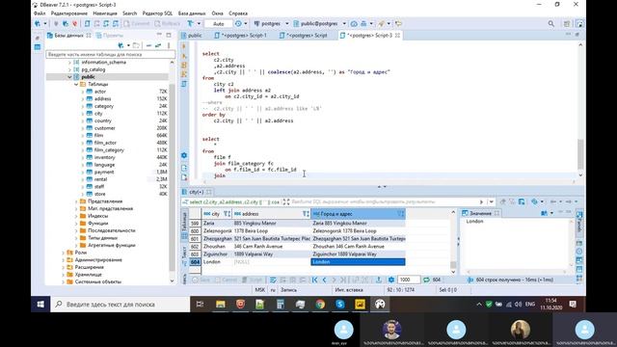The image size is (617, 347).
Task: Select the Город и адрес column header
Action: point(358,214)
